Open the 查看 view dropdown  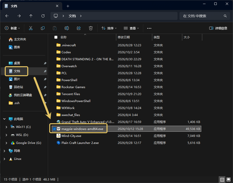coord(131,28)
